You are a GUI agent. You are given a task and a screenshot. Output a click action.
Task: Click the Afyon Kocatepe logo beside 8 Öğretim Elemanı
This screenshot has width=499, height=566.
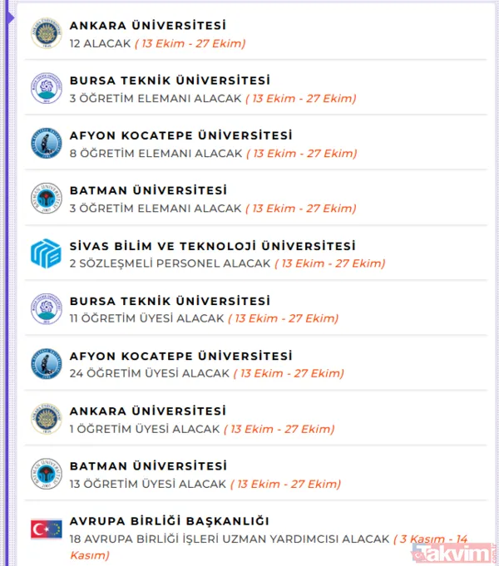[47, 144]
